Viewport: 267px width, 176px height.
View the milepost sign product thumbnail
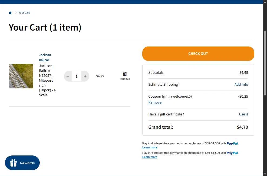coord(21,76)
